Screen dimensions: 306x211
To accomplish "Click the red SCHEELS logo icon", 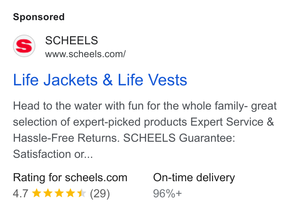I will point(24,46).
